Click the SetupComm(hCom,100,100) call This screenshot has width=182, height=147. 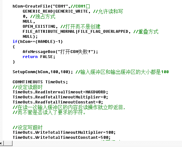click(43, 72)
